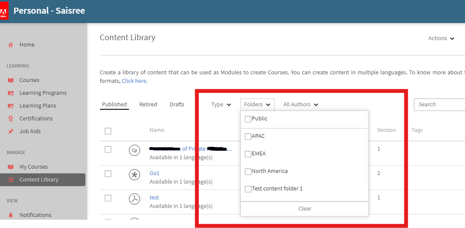Image resolution: width=465 pixels, height=228 pixels.
Task: Click the Learning Programs sidebar icon
Action: [11, 93]
